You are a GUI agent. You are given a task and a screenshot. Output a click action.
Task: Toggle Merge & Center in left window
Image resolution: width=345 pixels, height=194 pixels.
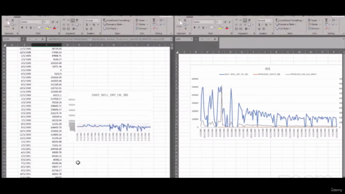pos(77,25)
